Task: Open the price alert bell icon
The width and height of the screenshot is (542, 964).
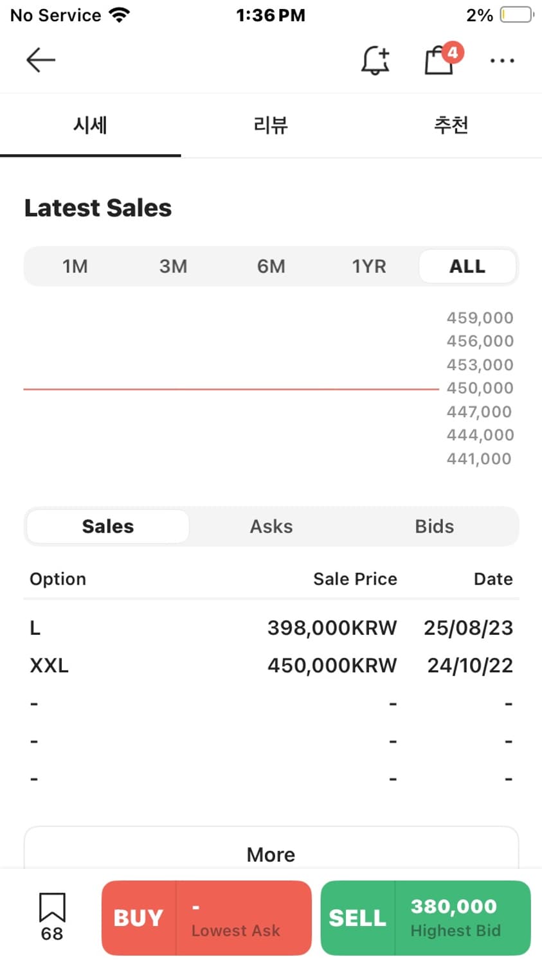Action: click(375, 60)
